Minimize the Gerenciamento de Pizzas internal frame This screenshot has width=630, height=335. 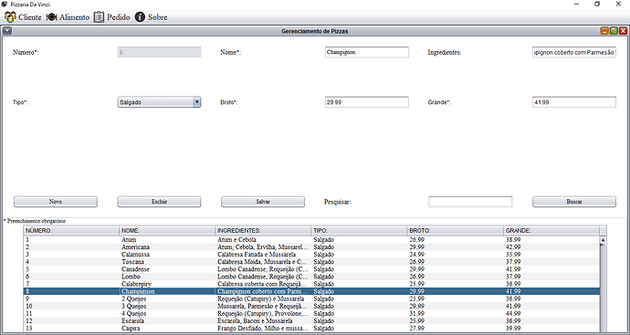coord(604,31)
